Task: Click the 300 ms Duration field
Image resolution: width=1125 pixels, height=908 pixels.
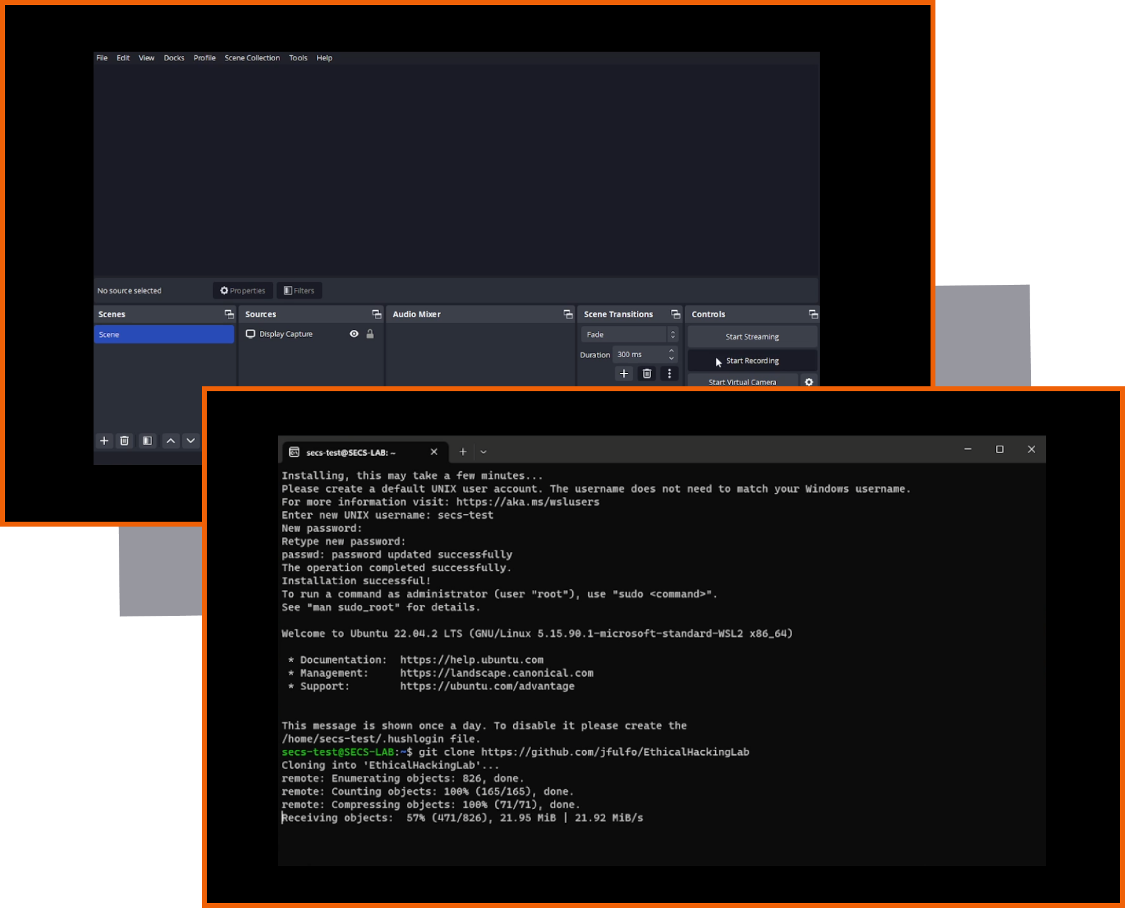Action: [x=640, y=354]
